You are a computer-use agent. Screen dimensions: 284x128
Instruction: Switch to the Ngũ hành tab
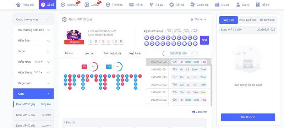point(135,53)
